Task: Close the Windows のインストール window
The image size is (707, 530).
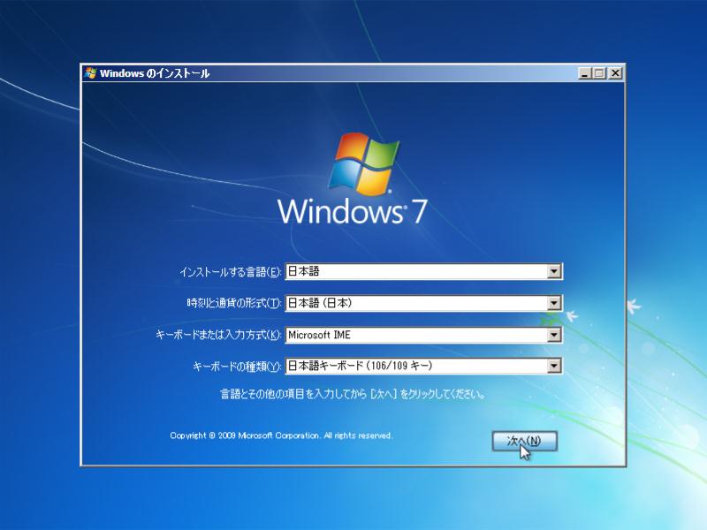Action: tap(615, 74)
